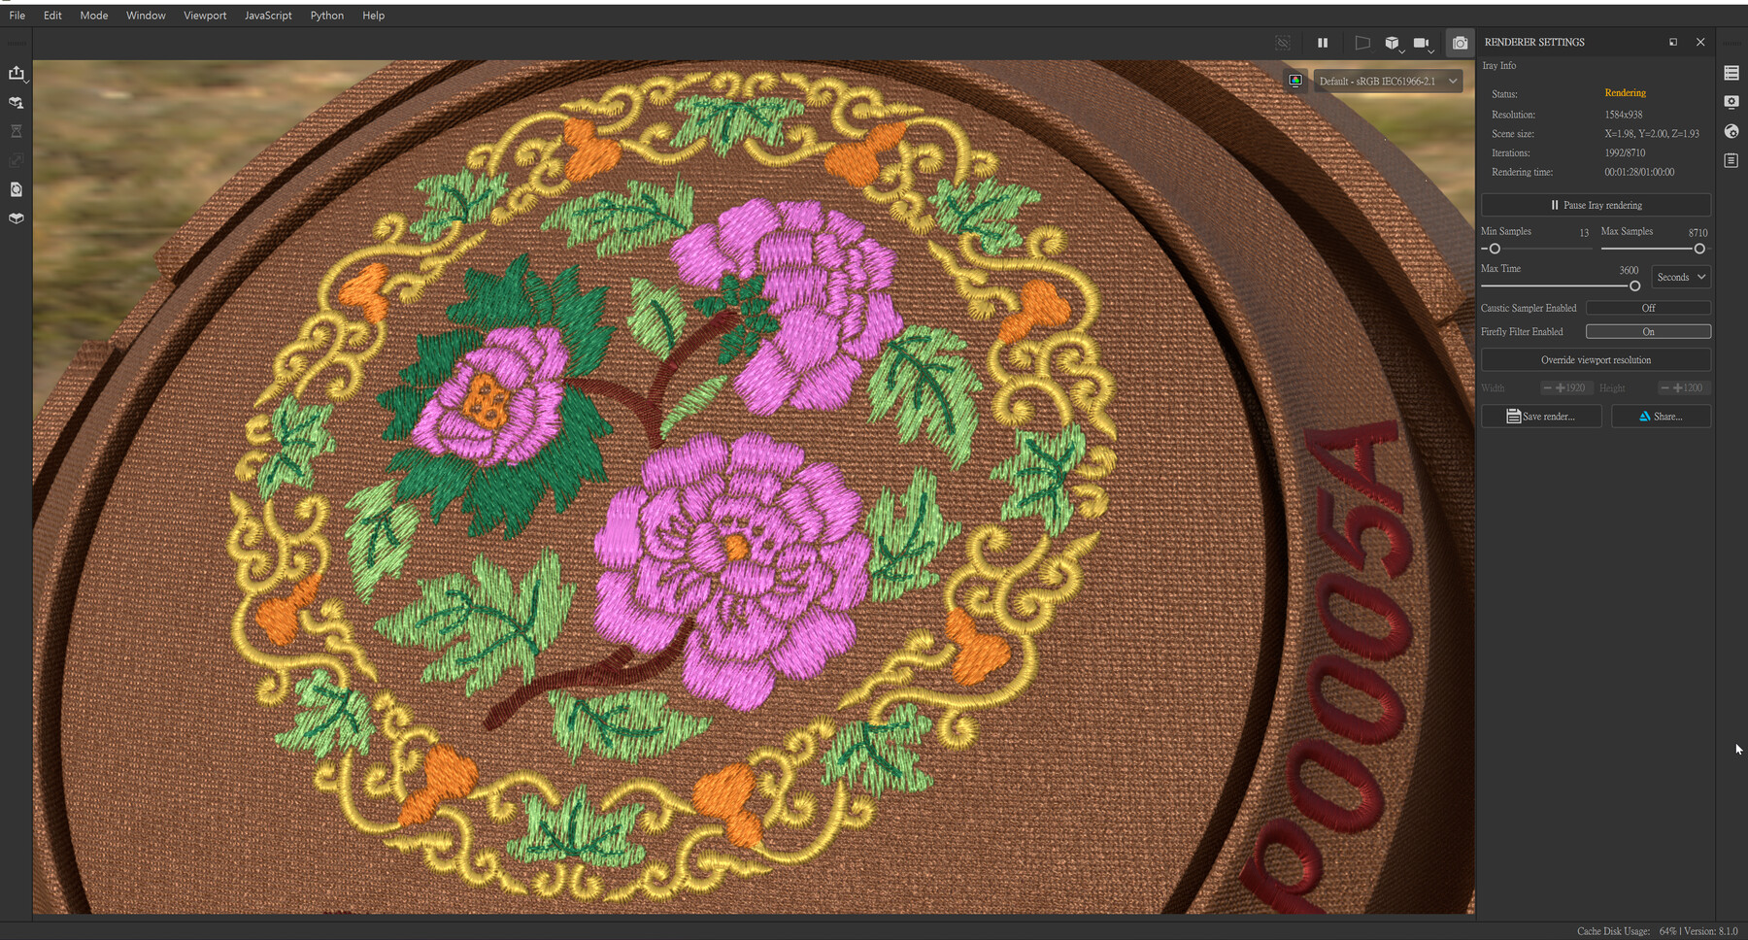The width and height of the screenshot is (1748, 940).
Task: Turn on the Caustic Sampler toggle
Action: [1648, 307]
